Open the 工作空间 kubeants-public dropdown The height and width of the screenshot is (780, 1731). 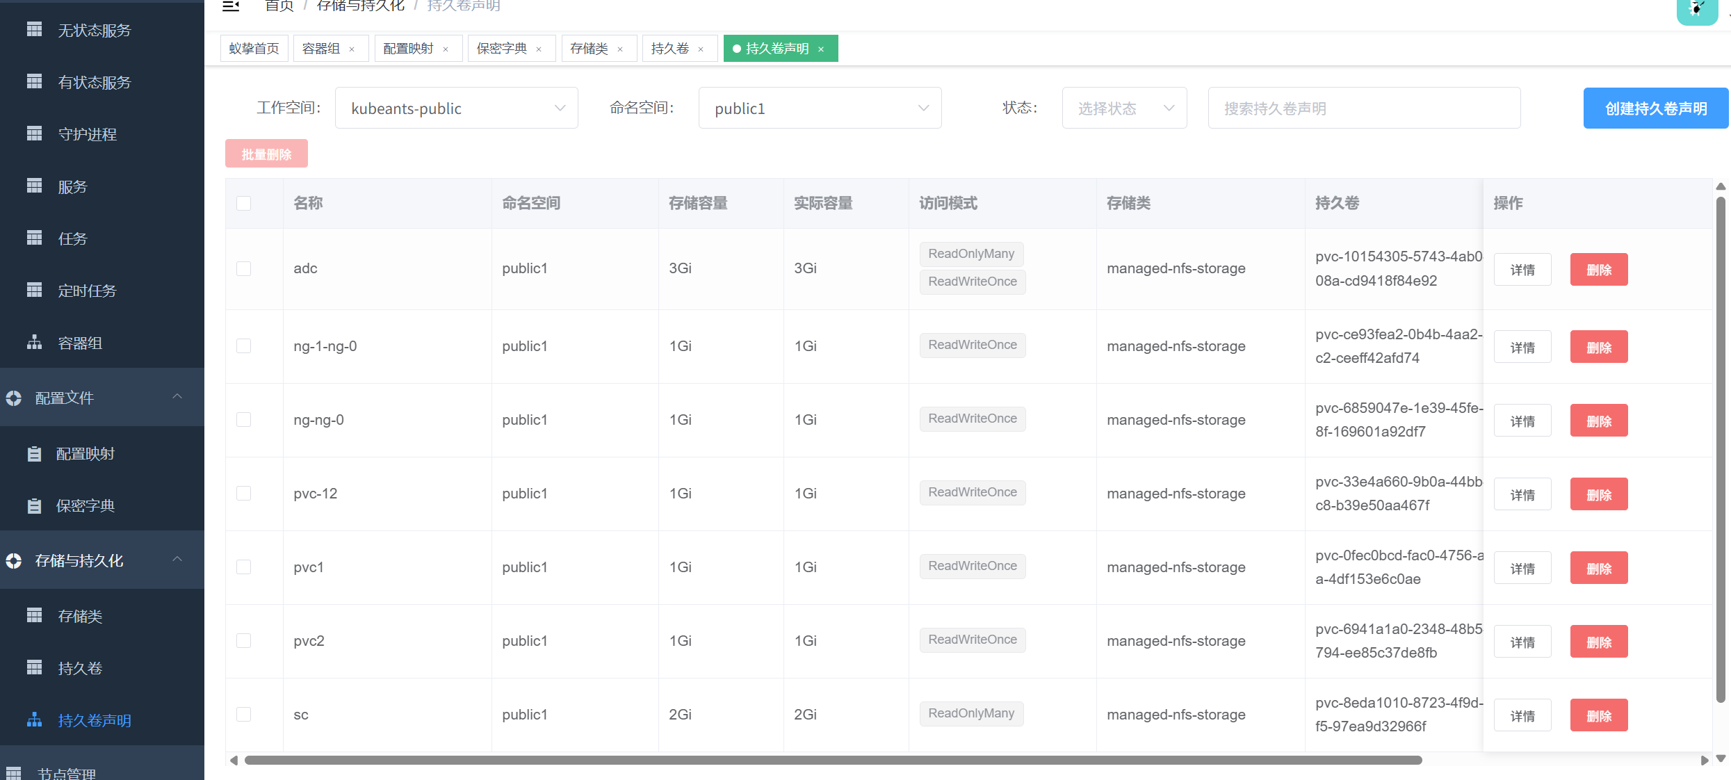click(456, 108)
